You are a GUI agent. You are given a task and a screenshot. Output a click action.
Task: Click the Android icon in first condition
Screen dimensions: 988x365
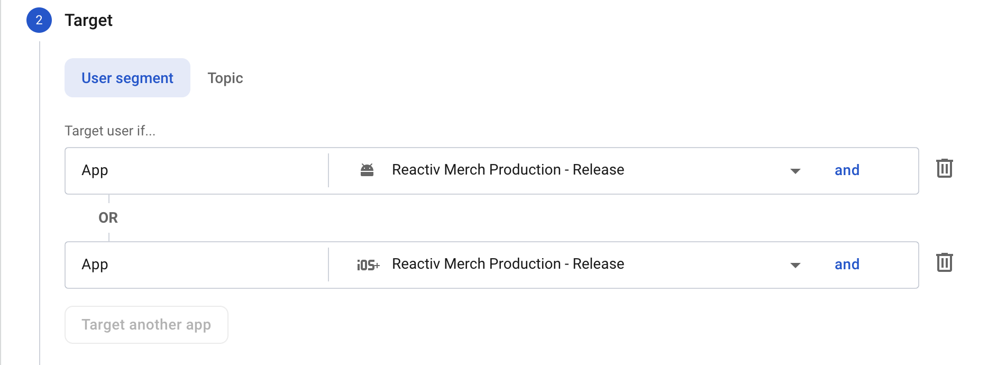pyautogui.click(x=367, y=170)
